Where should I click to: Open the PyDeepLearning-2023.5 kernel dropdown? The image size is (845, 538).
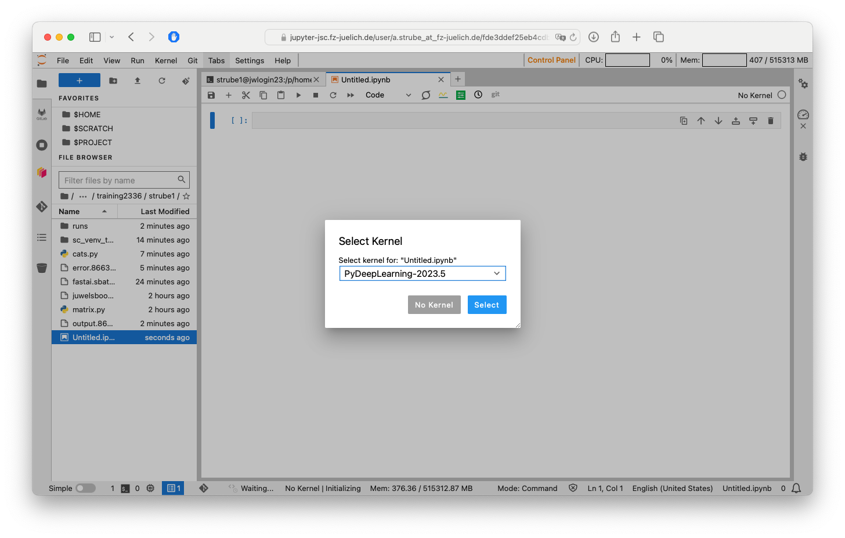422,273
